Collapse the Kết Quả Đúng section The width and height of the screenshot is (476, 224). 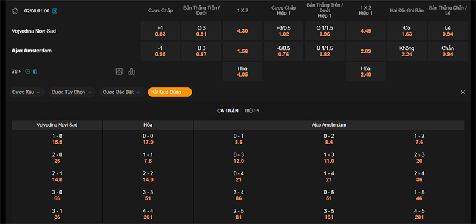170,92
